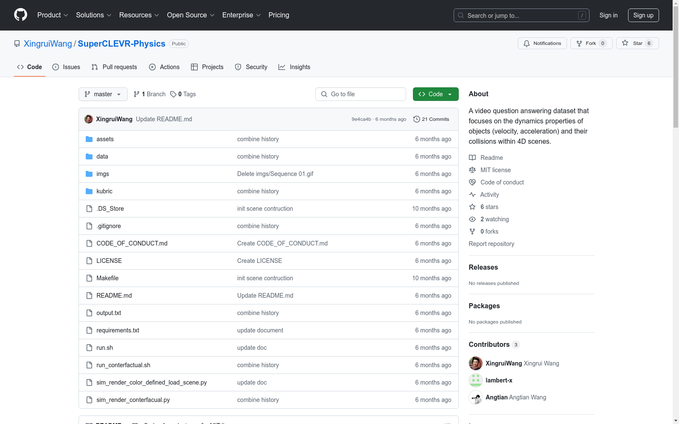679x424 pixels.
Task: Click the Sign up button
Action: tap(643, 15)
